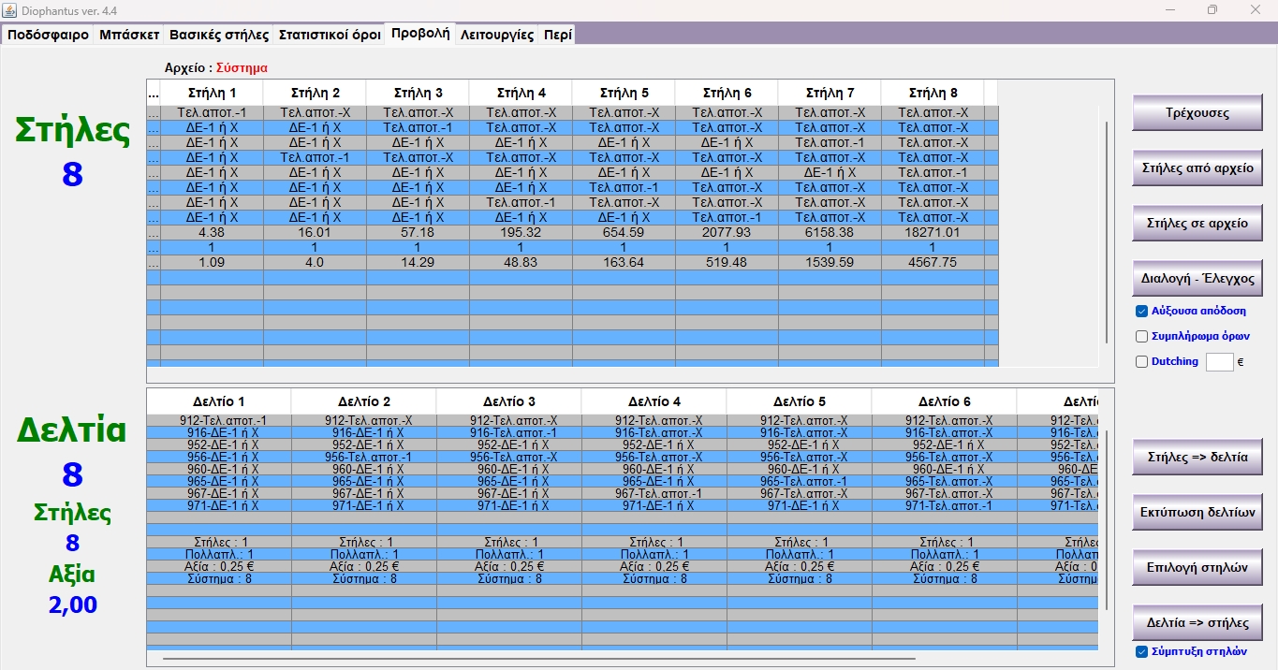Select 967-Τελ.αποτ.-1 cell in Δελτίο 4
The height and width of the screenshot is (670, 1278).
point(654,493)
